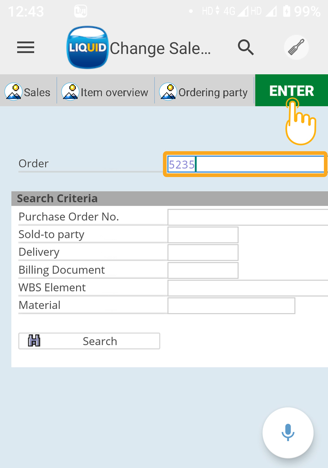Open the Sales toolbar item
328x468 pixels.
[28, 92]
